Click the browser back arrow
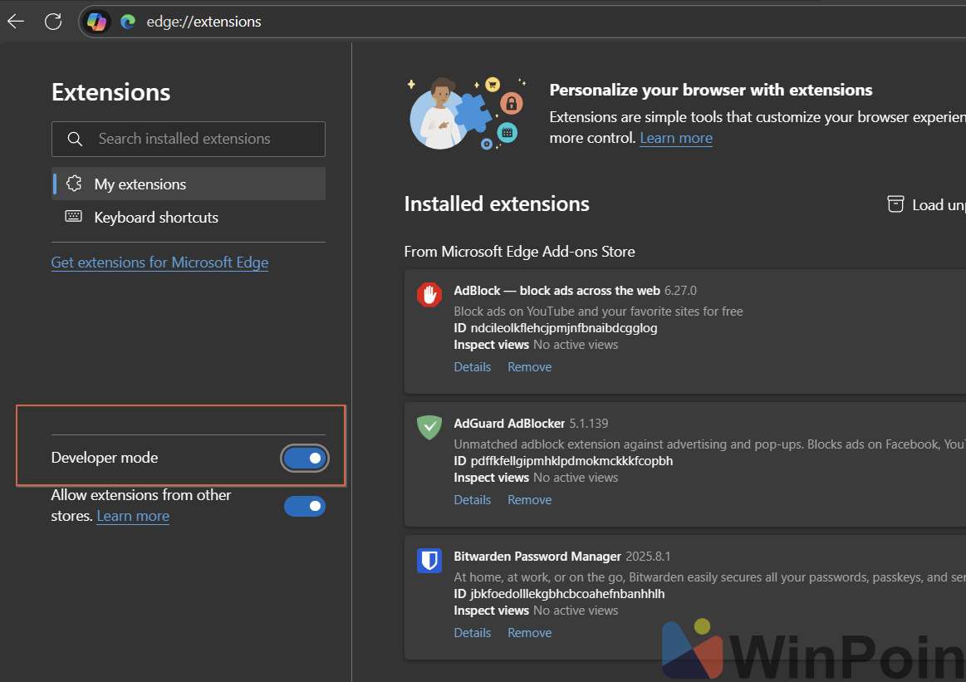This screenshot has width=966, height=682. (x=16, y=22)
